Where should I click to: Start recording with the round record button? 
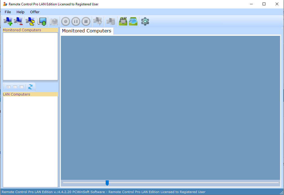(x=66, y=21)
